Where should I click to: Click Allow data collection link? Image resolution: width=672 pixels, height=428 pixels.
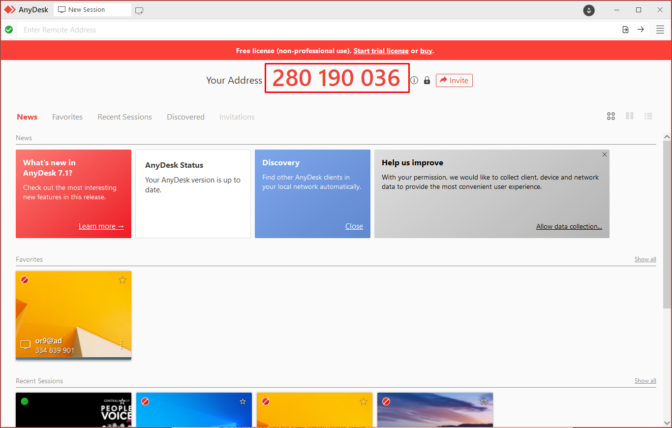pyautogui.click(x=569, y=226)
